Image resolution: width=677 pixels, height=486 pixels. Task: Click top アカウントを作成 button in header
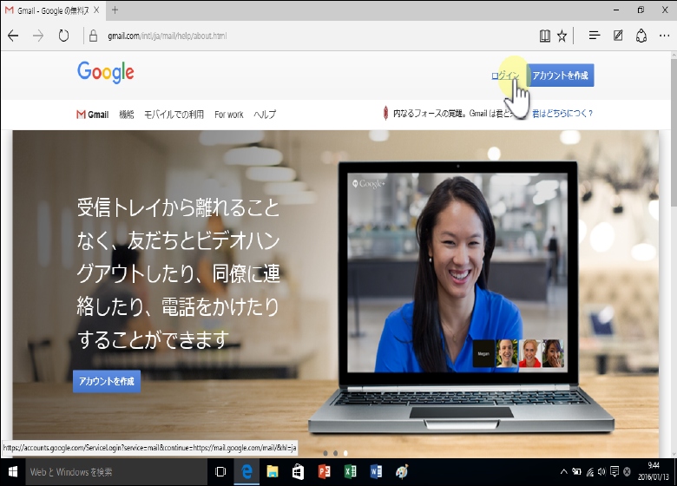(x=561, y=76)
